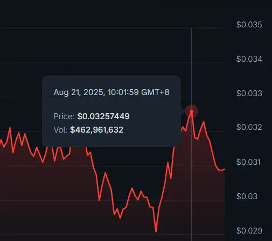Click the $0.03 price axis label
Screen dimensions: 272x241
247,196
